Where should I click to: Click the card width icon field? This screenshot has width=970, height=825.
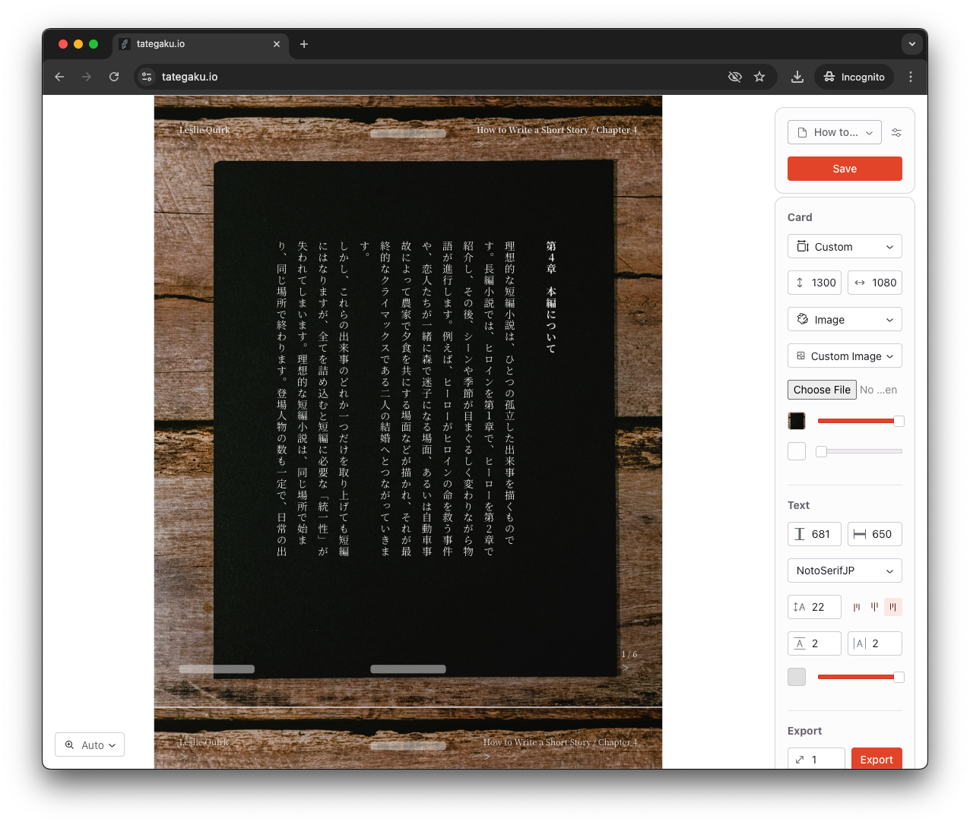click(875, 283)
